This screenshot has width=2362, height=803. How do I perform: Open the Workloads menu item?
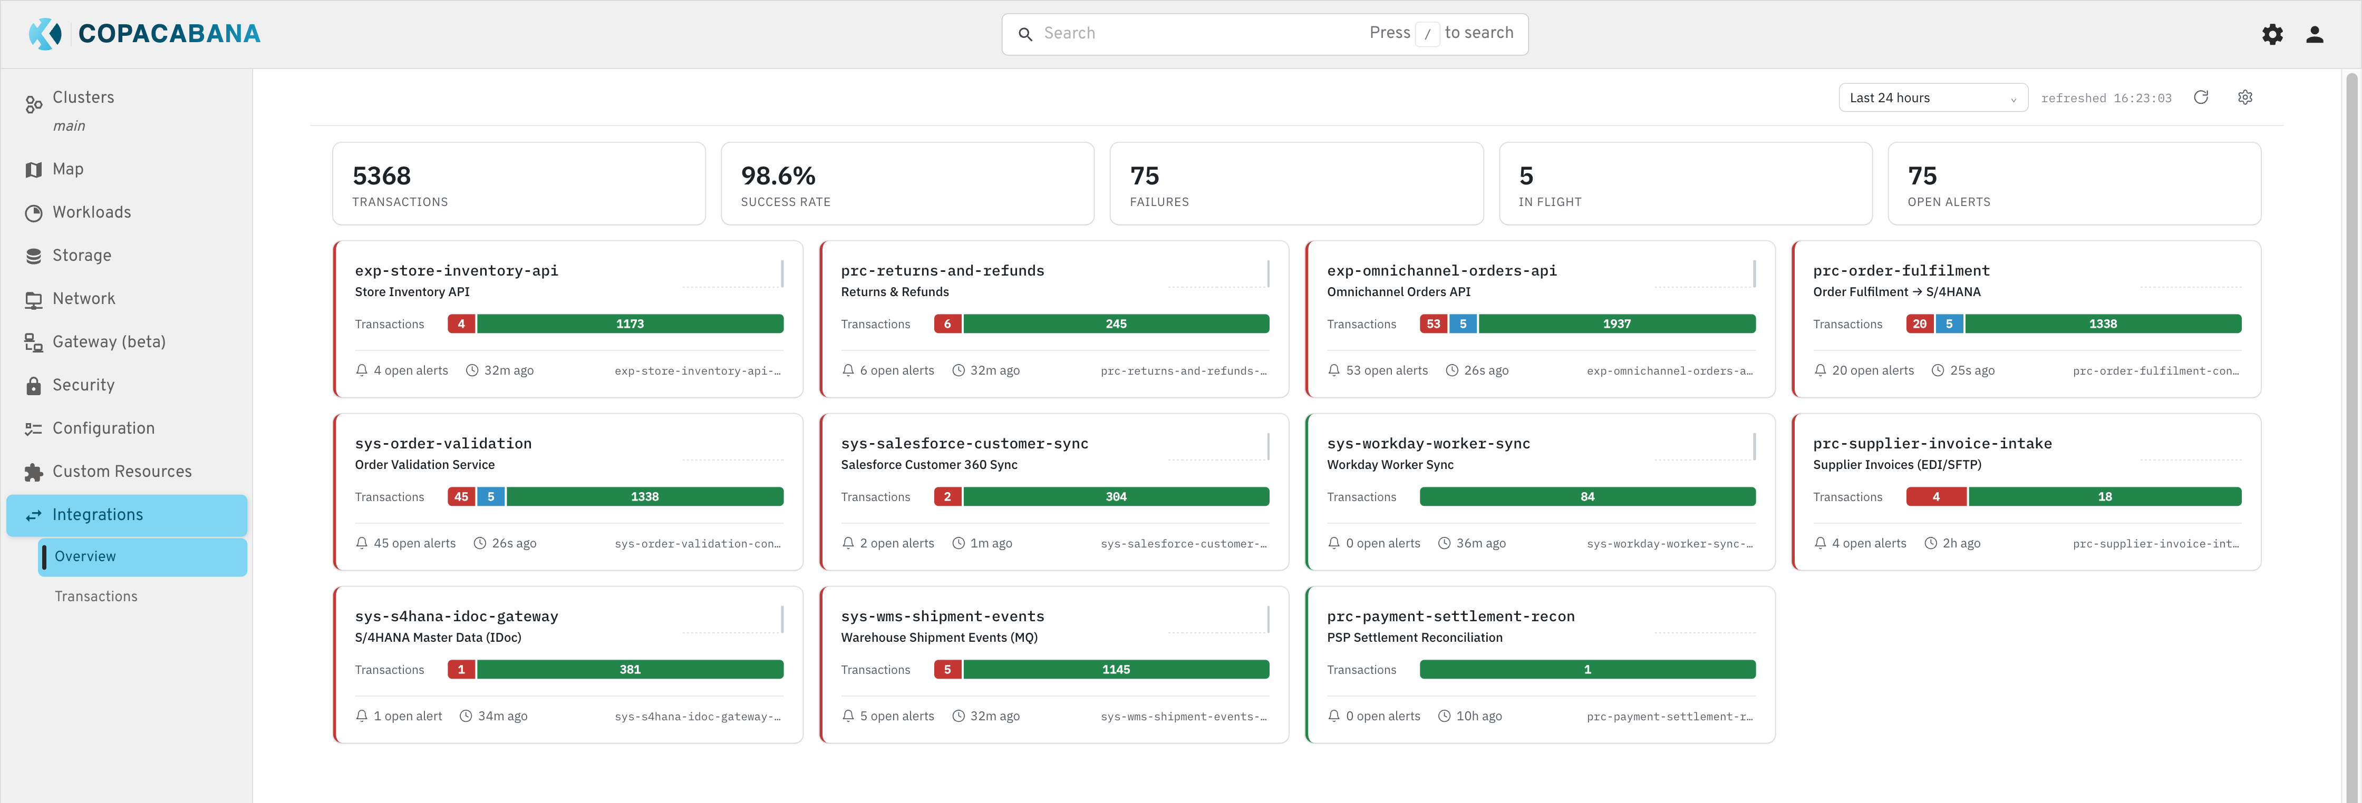(x=127, y=213)
